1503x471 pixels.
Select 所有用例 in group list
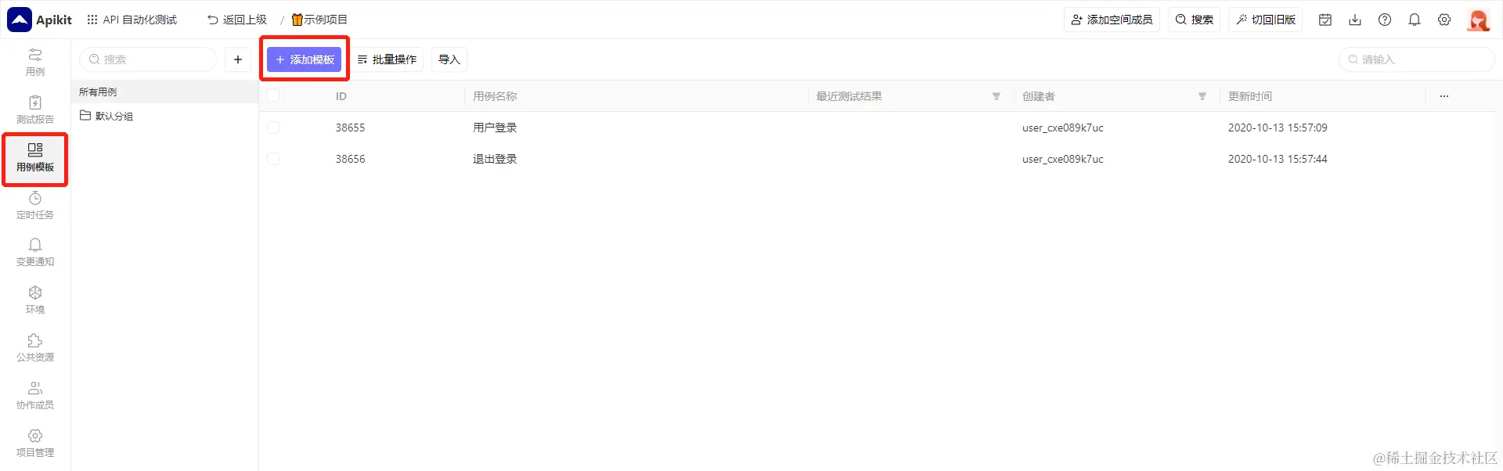pos(164,92)
